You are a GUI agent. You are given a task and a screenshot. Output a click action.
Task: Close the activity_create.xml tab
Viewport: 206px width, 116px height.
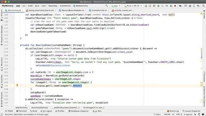[x=133, y=10]
